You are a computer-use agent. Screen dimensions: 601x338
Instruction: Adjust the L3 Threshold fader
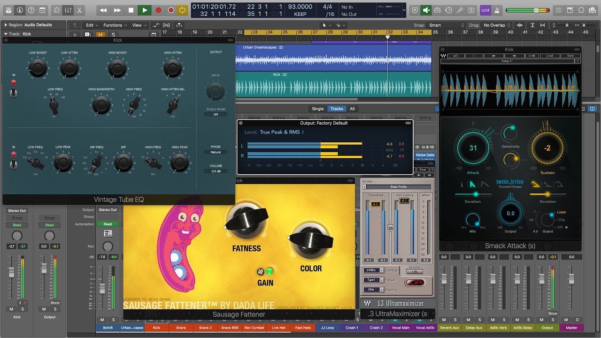[x=376, y=204]
